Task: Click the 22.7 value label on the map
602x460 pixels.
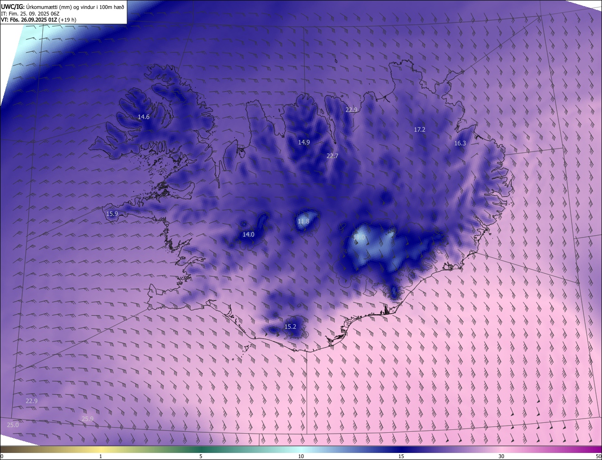Action: click(x=333, y=156)
